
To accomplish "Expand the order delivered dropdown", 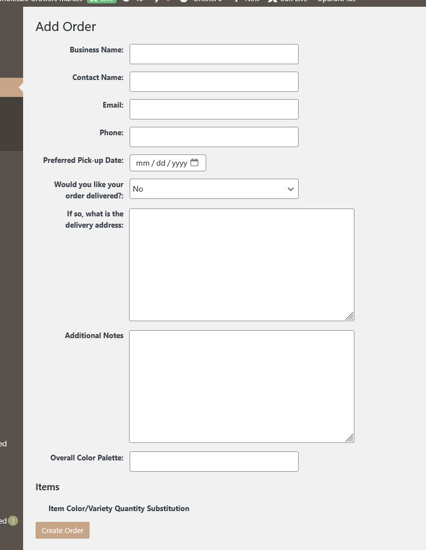I will (214, 189).
